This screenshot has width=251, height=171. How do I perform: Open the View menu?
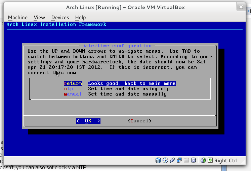coord(39,17)
